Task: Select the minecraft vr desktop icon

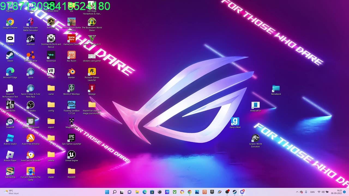Action: (255, 106)
